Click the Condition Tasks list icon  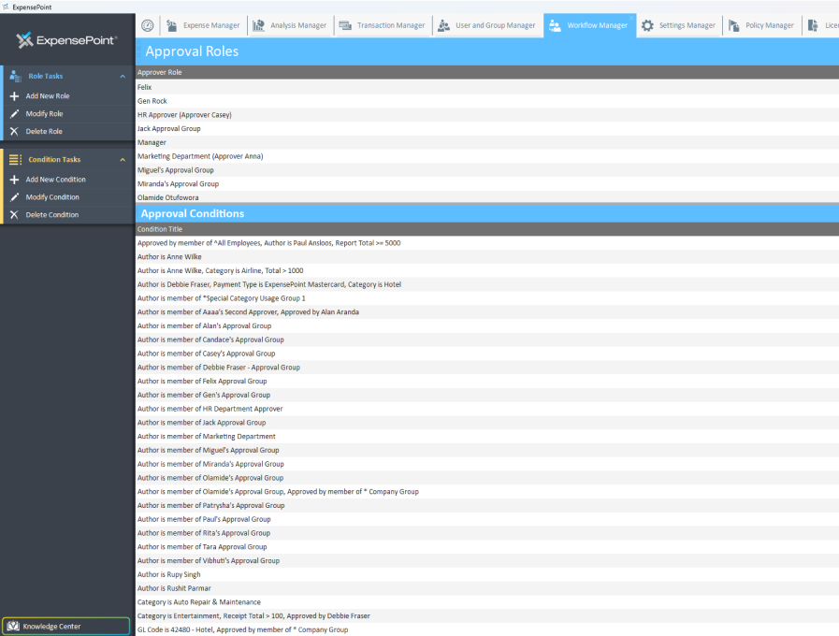(13, 160)
